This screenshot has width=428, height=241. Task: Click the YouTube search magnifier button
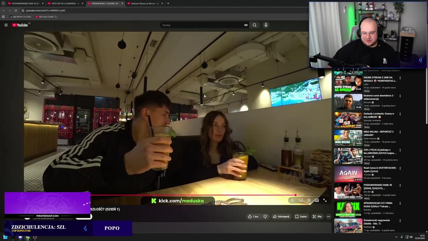(254, 25)
